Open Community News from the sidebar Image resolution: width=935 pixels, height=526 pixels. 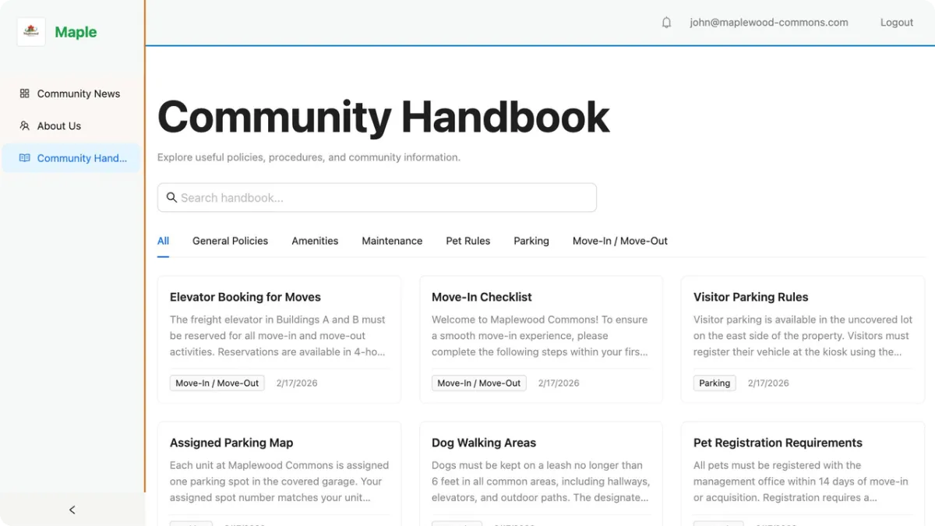click(78, 93)
